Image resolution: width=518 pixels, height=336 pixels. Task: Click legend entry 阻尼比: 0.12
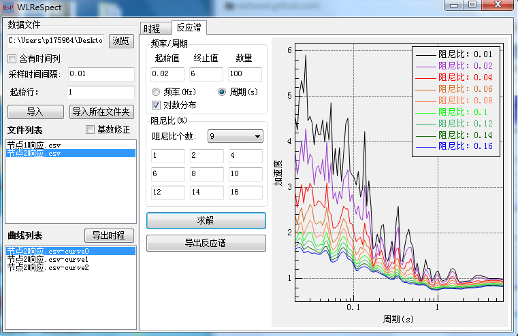click(x=454, y=124)
